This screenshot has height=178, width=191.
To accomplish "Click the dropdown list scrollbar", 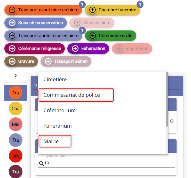I will click(167, 99).
